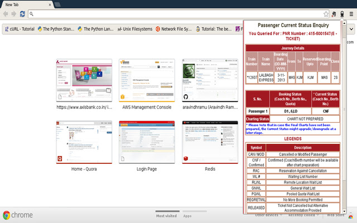
Task: Expand the bookmarks overflow chevron
Action: pyautogui.click(x=351, y=29)
